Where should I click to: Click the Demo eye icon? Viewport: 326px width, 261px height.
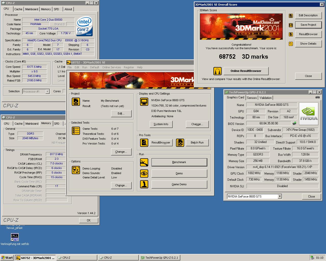(144, 173)
